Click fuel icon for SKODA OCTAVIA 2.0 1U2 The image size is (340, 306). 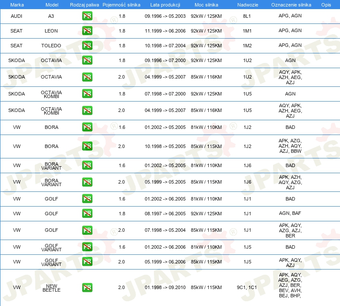coord(87,77)
